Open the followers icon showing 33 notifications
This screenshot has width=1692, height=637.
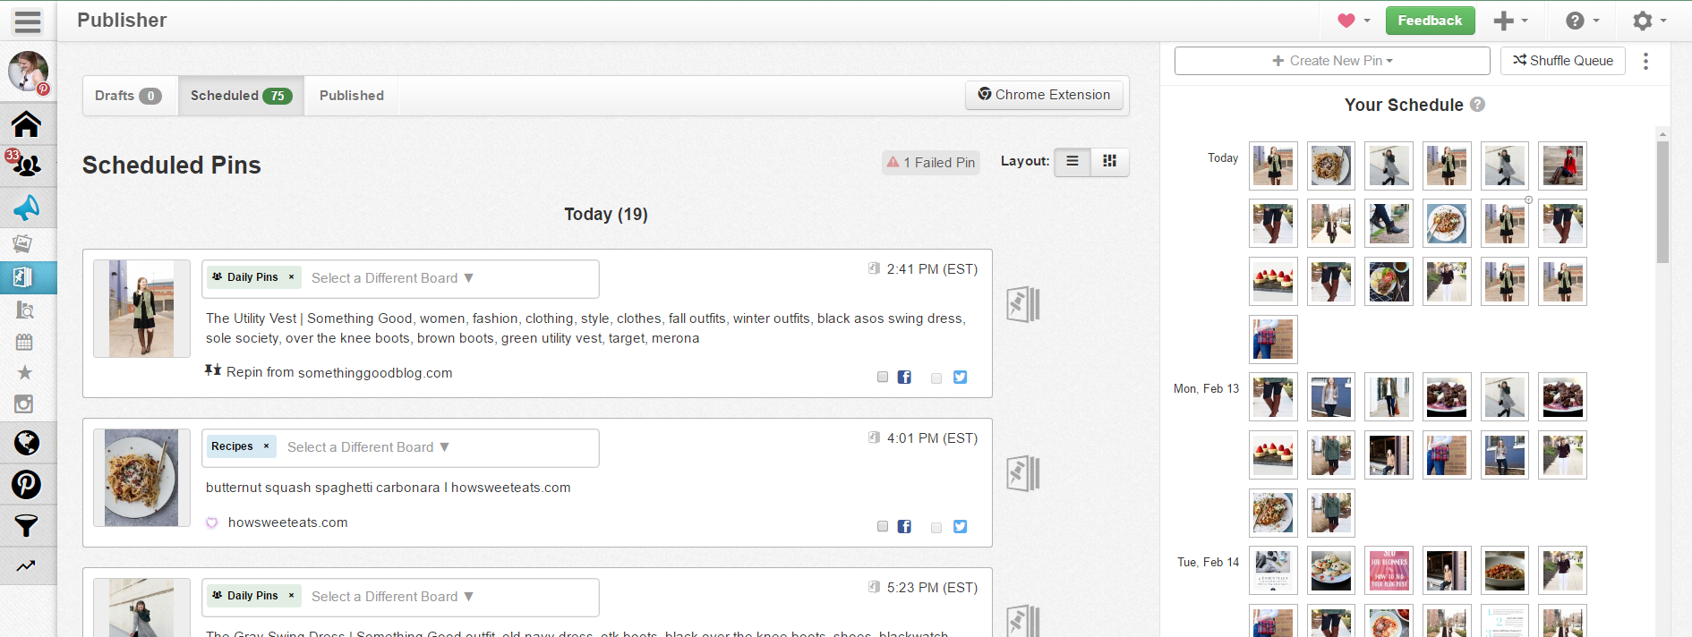click(27, 166)
